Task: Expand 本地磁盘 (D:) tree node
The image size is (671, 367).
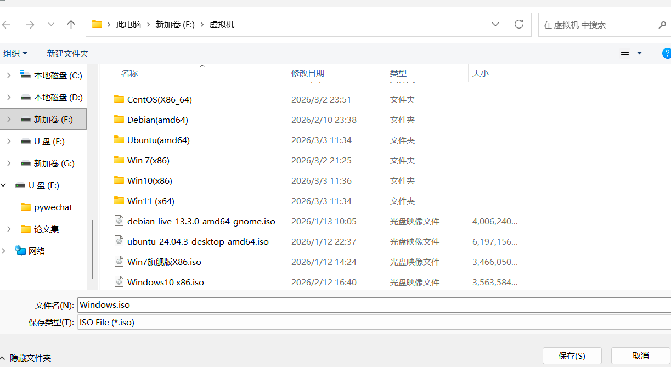Action: click(x=9, y=97)
